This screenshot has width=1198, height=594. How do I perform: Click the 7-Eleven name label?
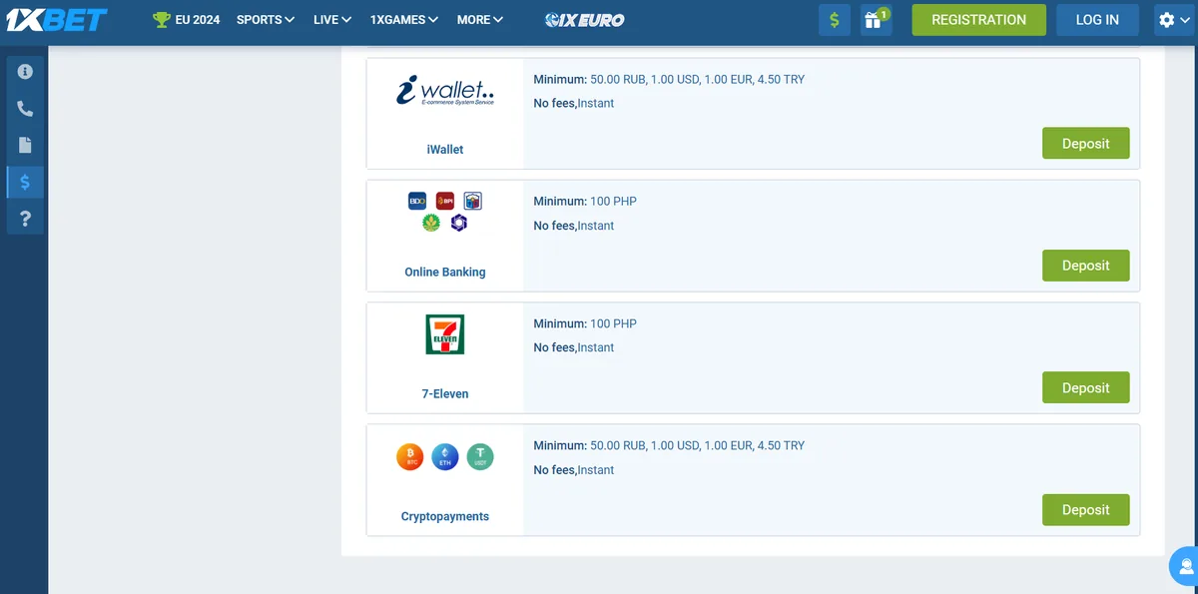tap(445, 394)
